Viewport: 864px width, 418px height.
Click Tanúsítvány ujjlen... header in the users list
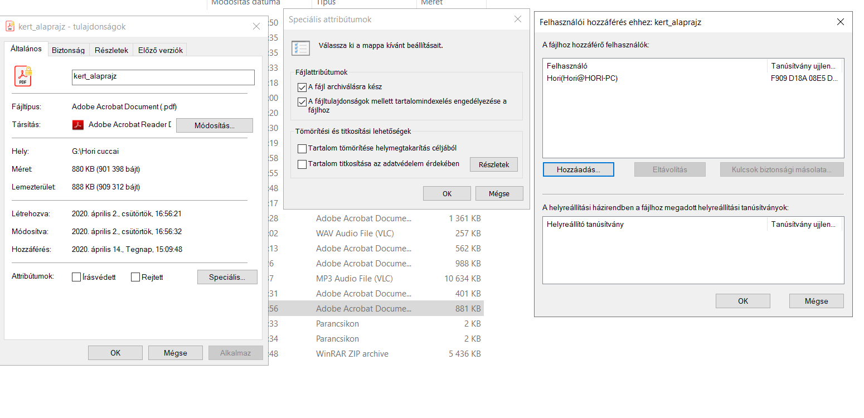point(804,66)
